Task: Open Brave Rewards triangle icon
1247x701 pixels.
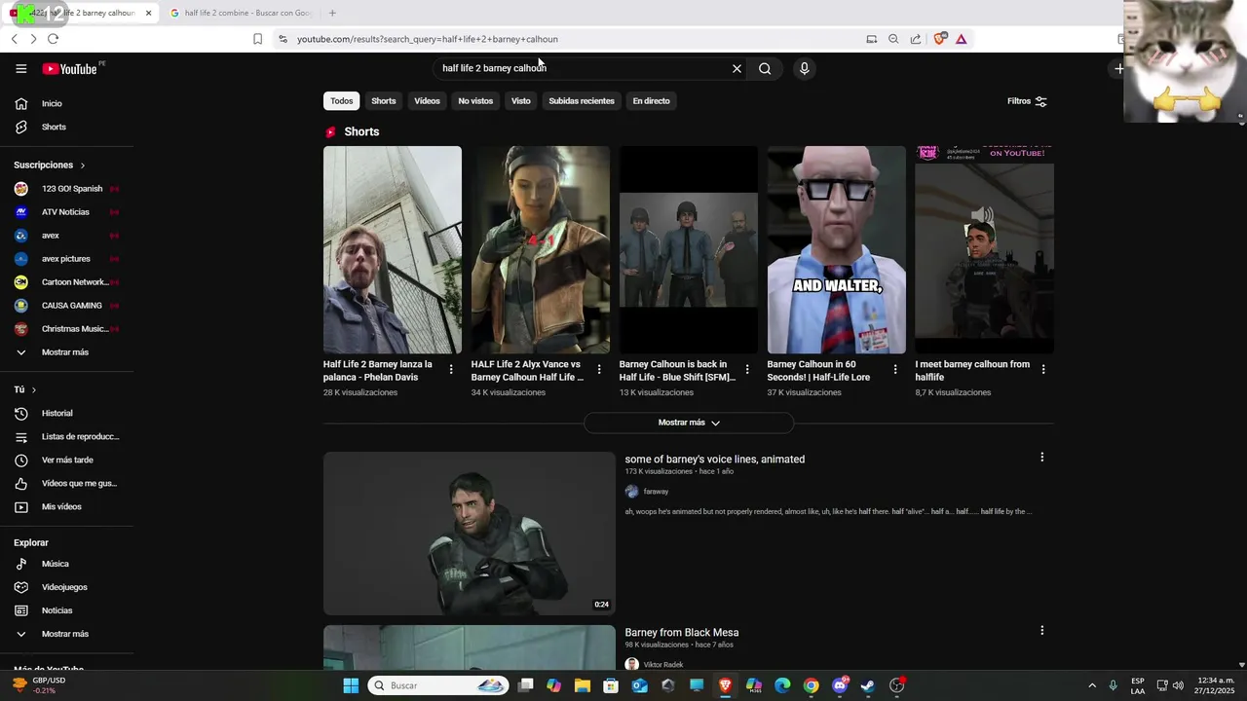Action: click(x=961, y=39)
